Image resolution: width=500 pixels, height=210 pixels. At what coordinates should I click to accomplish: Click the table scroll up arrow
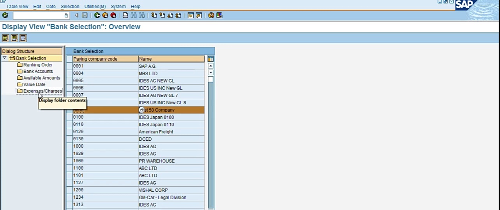click(211, 66)
